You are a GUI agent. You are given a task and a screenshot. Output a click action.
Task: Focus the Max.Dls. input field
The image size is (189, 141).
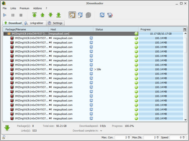150,137
